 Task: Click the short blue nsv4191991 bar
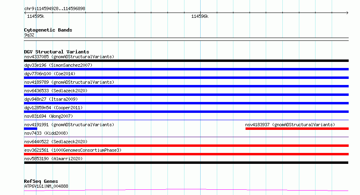click(30, 129)
